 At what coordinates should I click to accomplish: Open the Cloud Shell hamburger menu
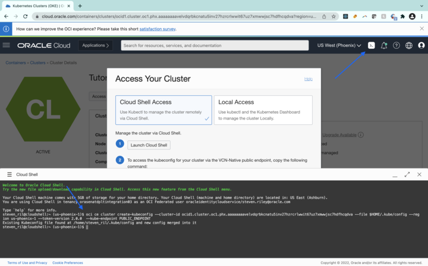click(x=10, y=174)
